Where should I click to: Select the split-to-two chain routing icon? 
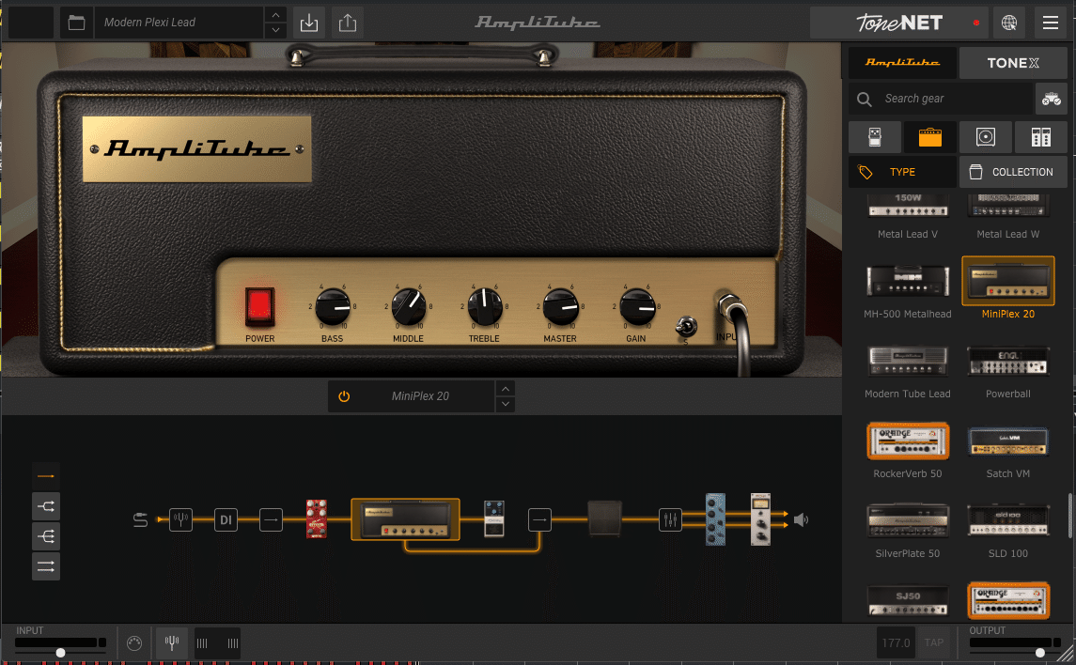coord(46,506)
